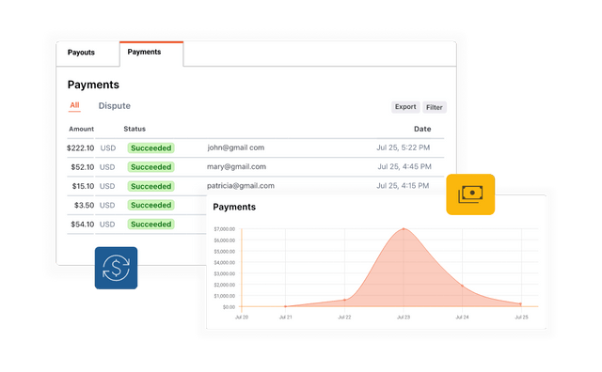Click the Filter button

435,107
